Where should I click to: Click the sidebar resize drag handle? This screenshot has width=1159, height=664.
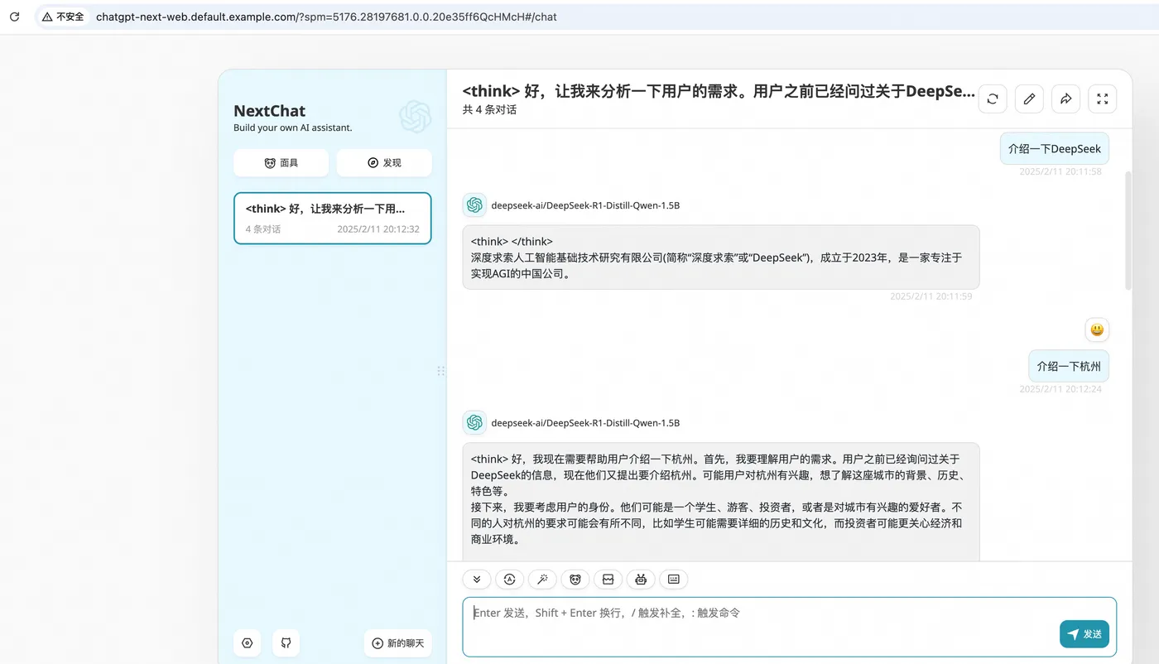tap(441, 371)
